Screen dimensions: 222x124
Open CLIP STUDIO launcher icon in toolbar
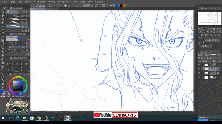coord(32,6)
